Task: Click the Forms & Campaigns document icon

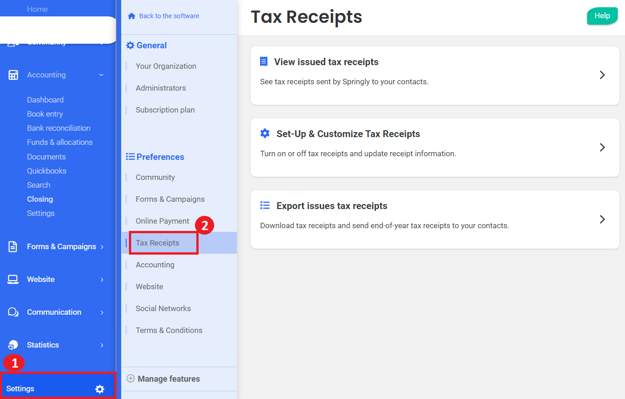Action: pos(13,247)
